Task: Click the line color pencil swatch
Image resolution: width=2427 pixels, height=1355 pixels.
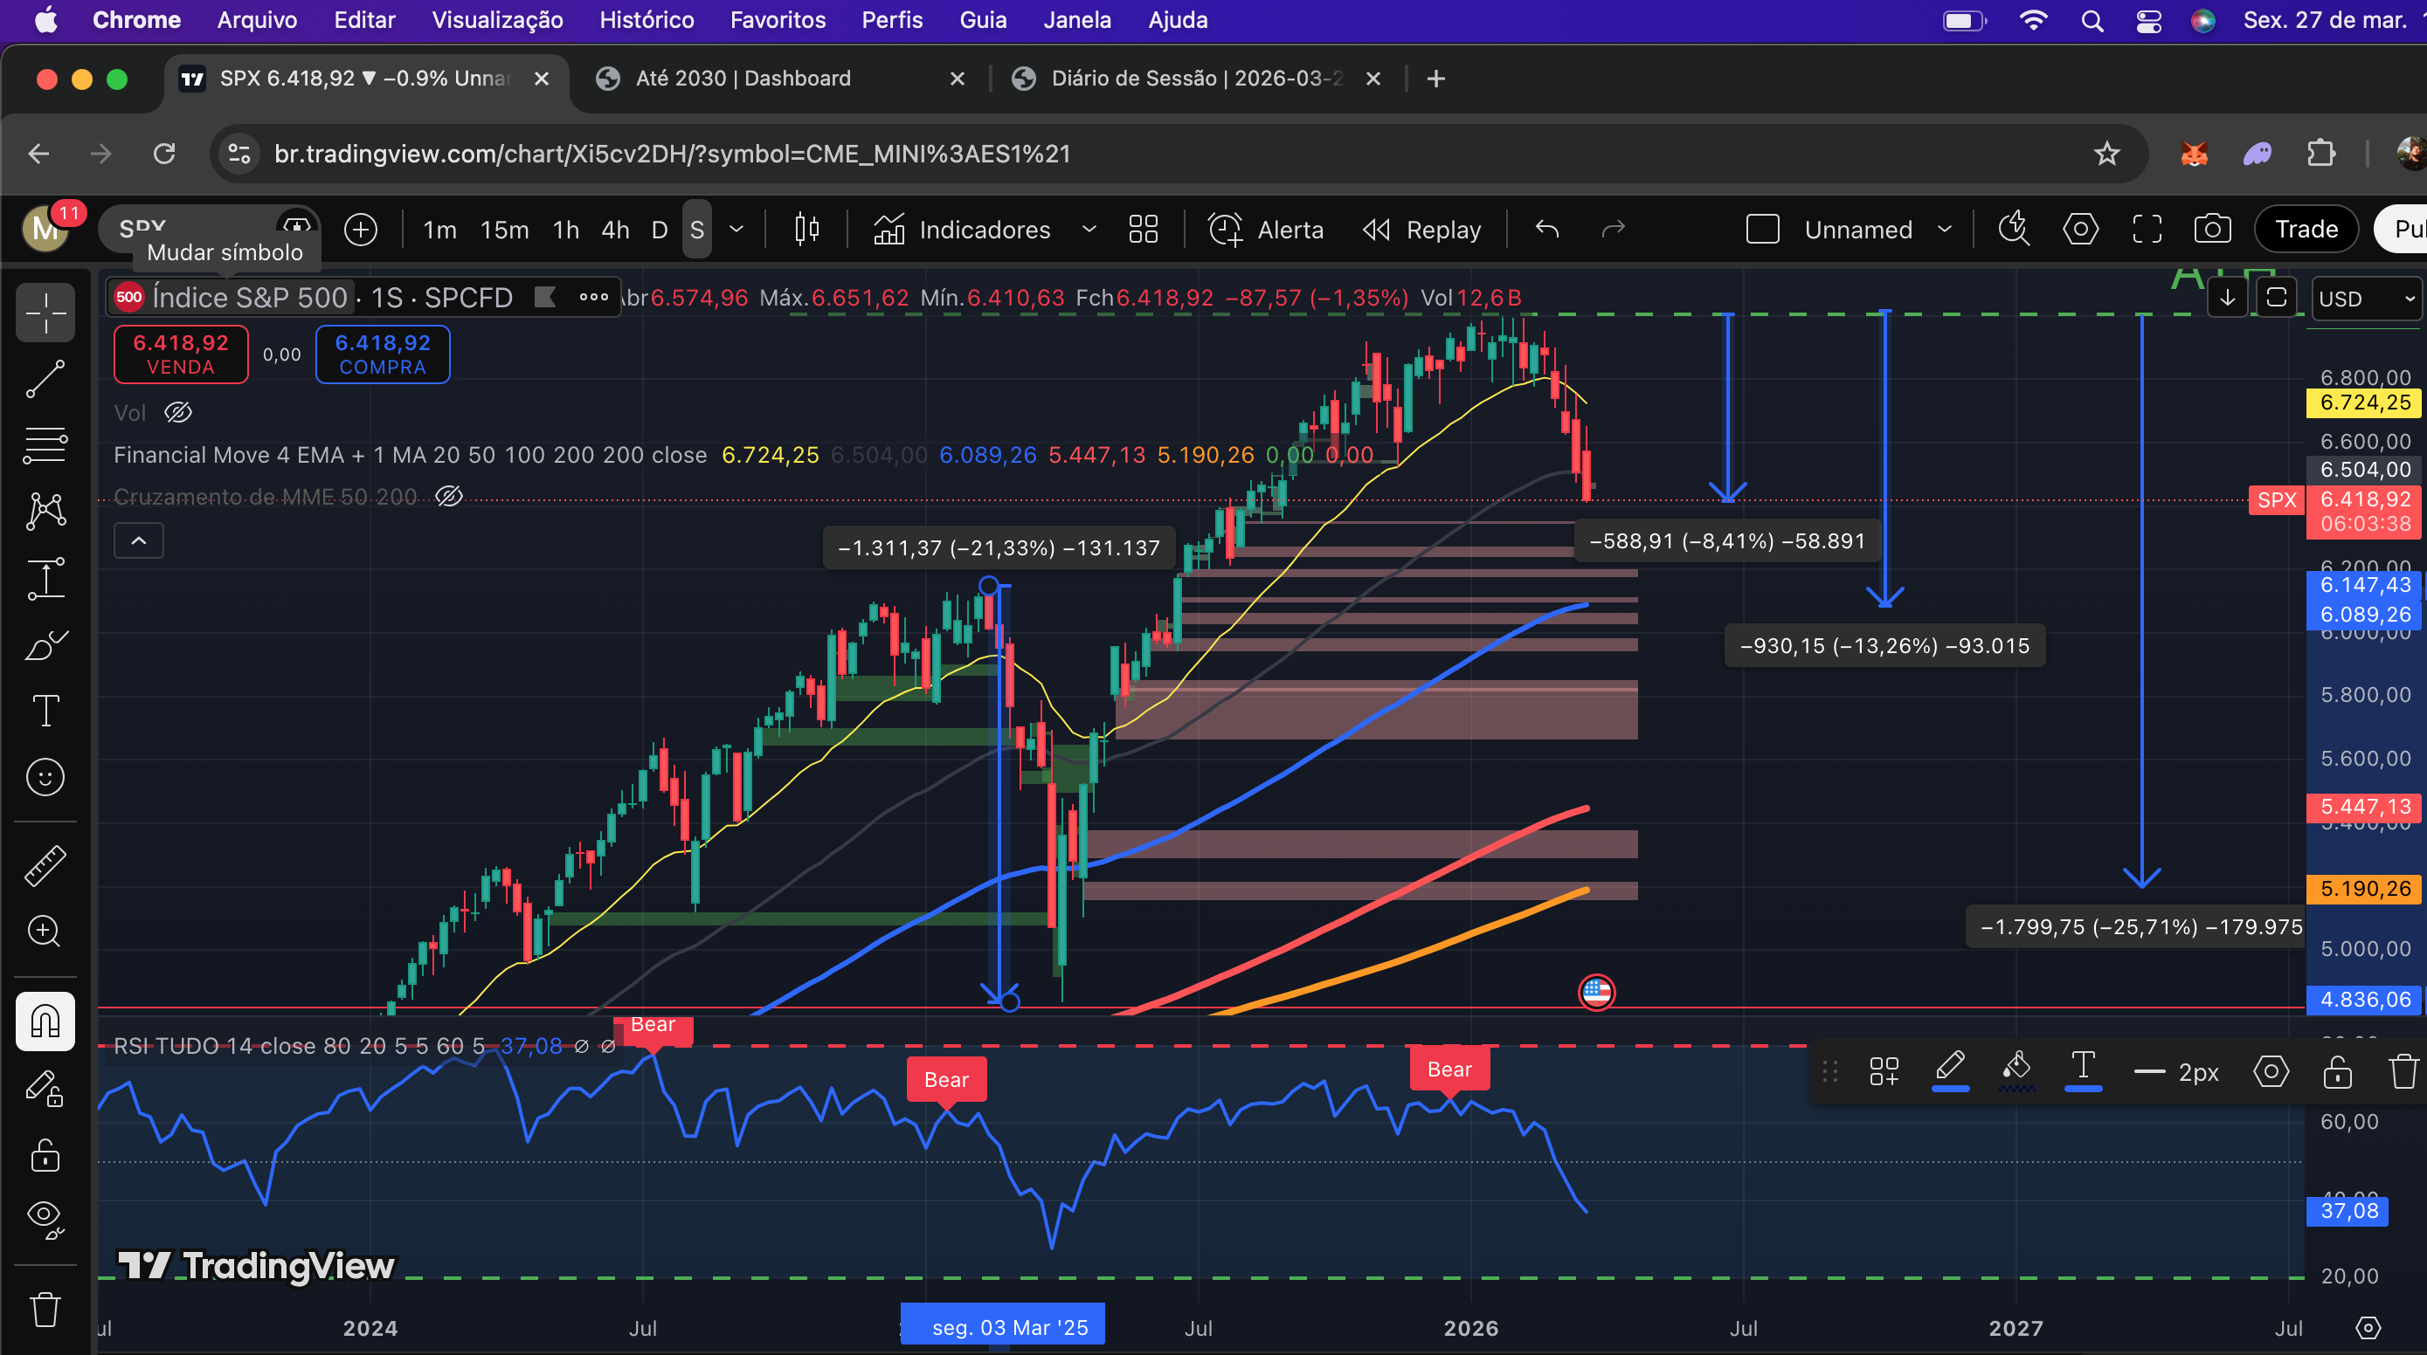Action: point(1949,1070)
